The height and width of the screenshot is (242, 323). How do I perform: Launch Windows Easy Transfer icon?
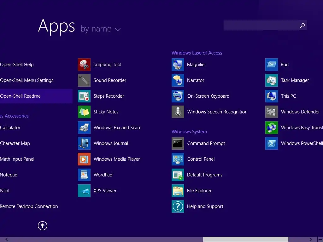(272, 128)
